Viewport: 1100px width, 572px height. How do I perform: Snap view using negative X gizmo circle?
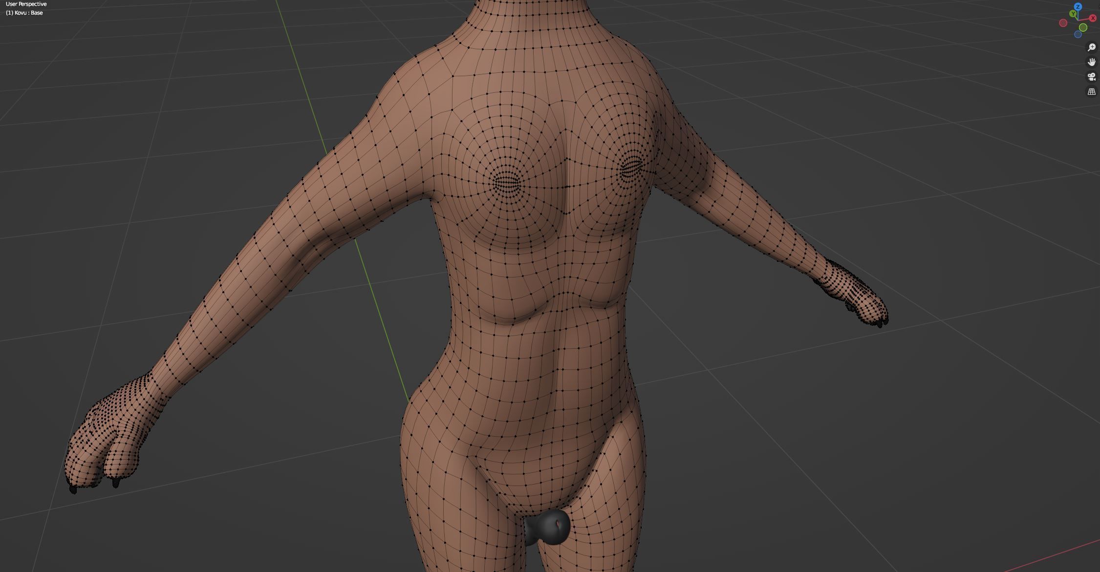[x=1063, y=23]
